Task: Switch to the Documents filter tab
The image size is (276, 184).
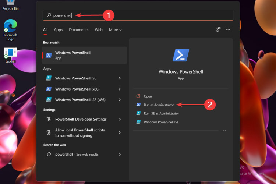Action: 78,30
